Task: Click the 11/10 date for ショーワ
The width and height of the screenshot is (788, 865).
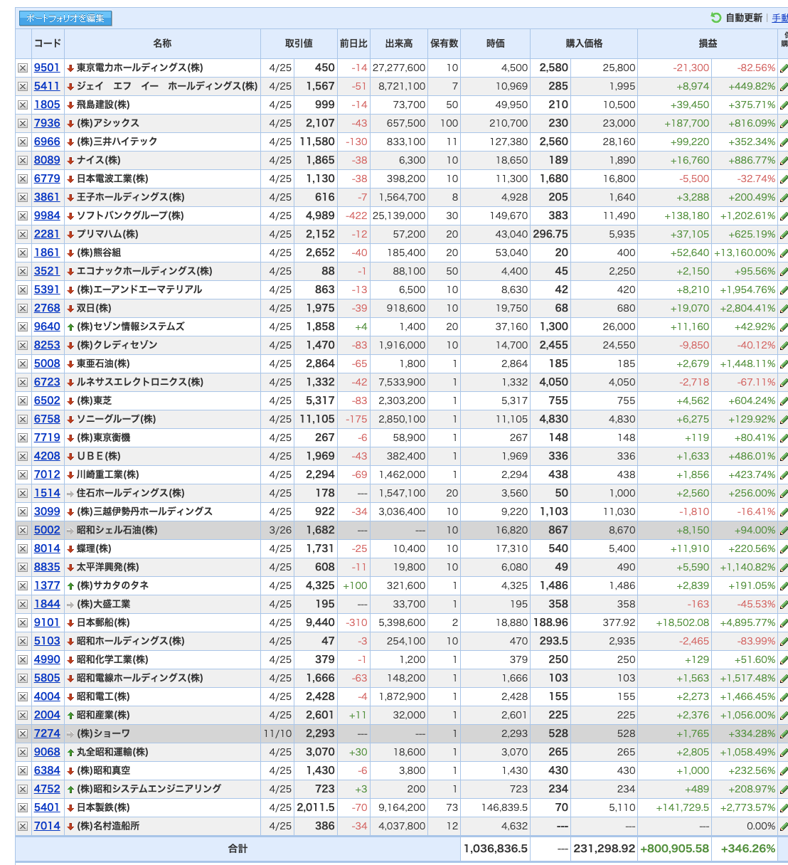Action: pyautogui.click(x=277, y=733)
